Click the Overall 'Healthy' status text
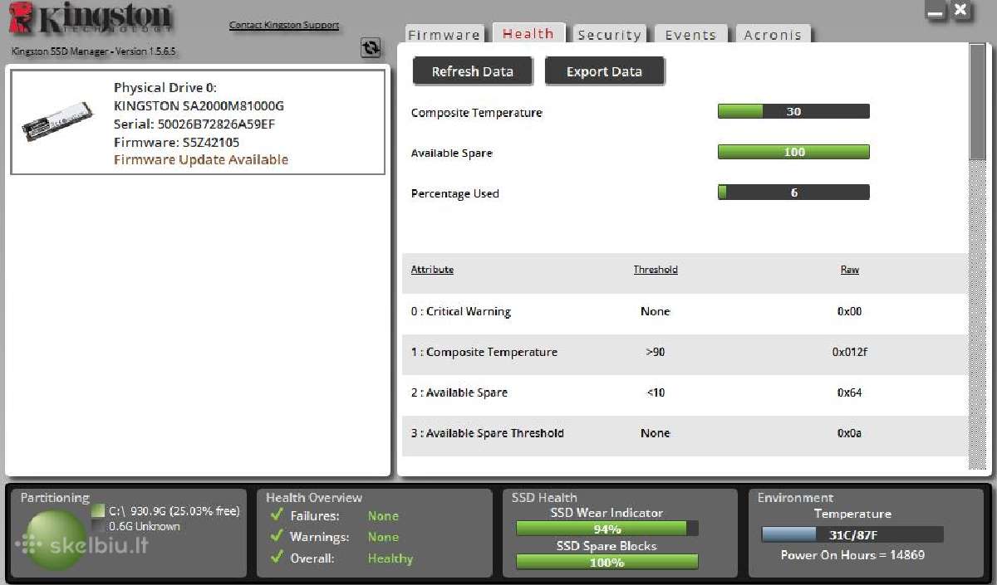 [390, 558]
